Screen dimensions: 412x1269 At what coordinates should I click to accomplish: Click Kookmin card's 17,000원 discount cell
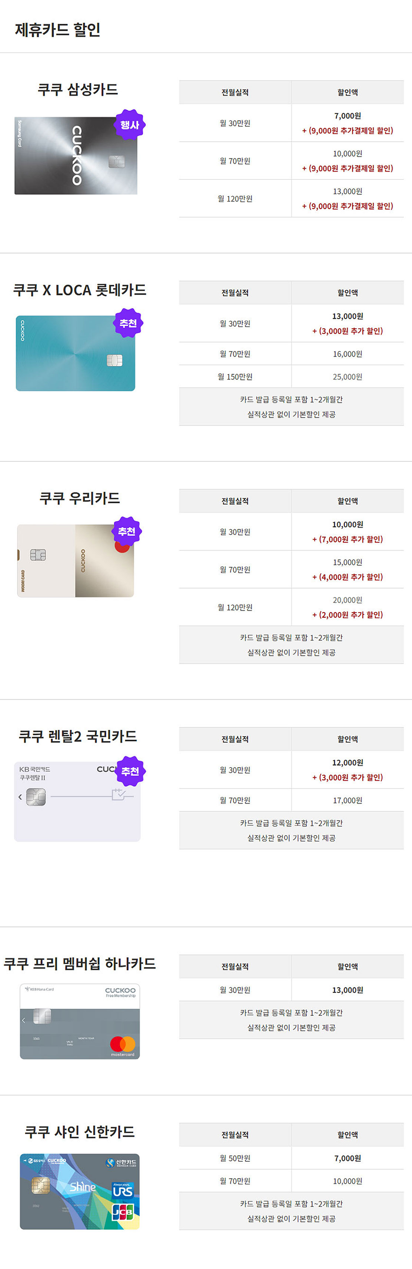(348, 801)
